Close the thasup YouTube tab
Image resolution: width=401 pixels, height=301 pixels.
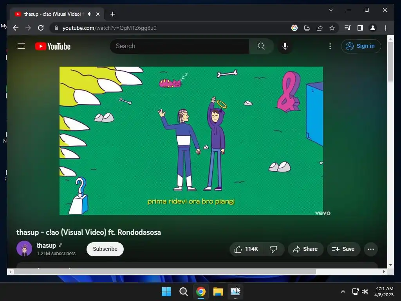(x=98, y=14)
